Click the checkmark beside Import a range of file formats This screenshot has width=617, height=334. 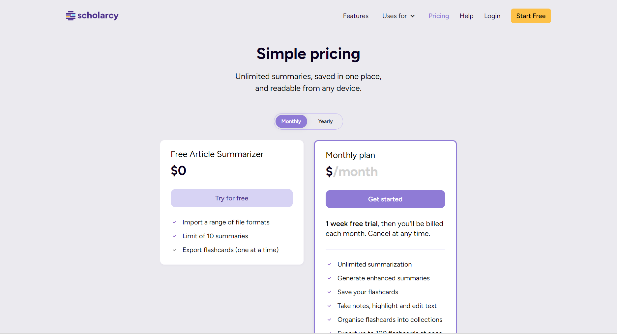[x=175, y=222]
